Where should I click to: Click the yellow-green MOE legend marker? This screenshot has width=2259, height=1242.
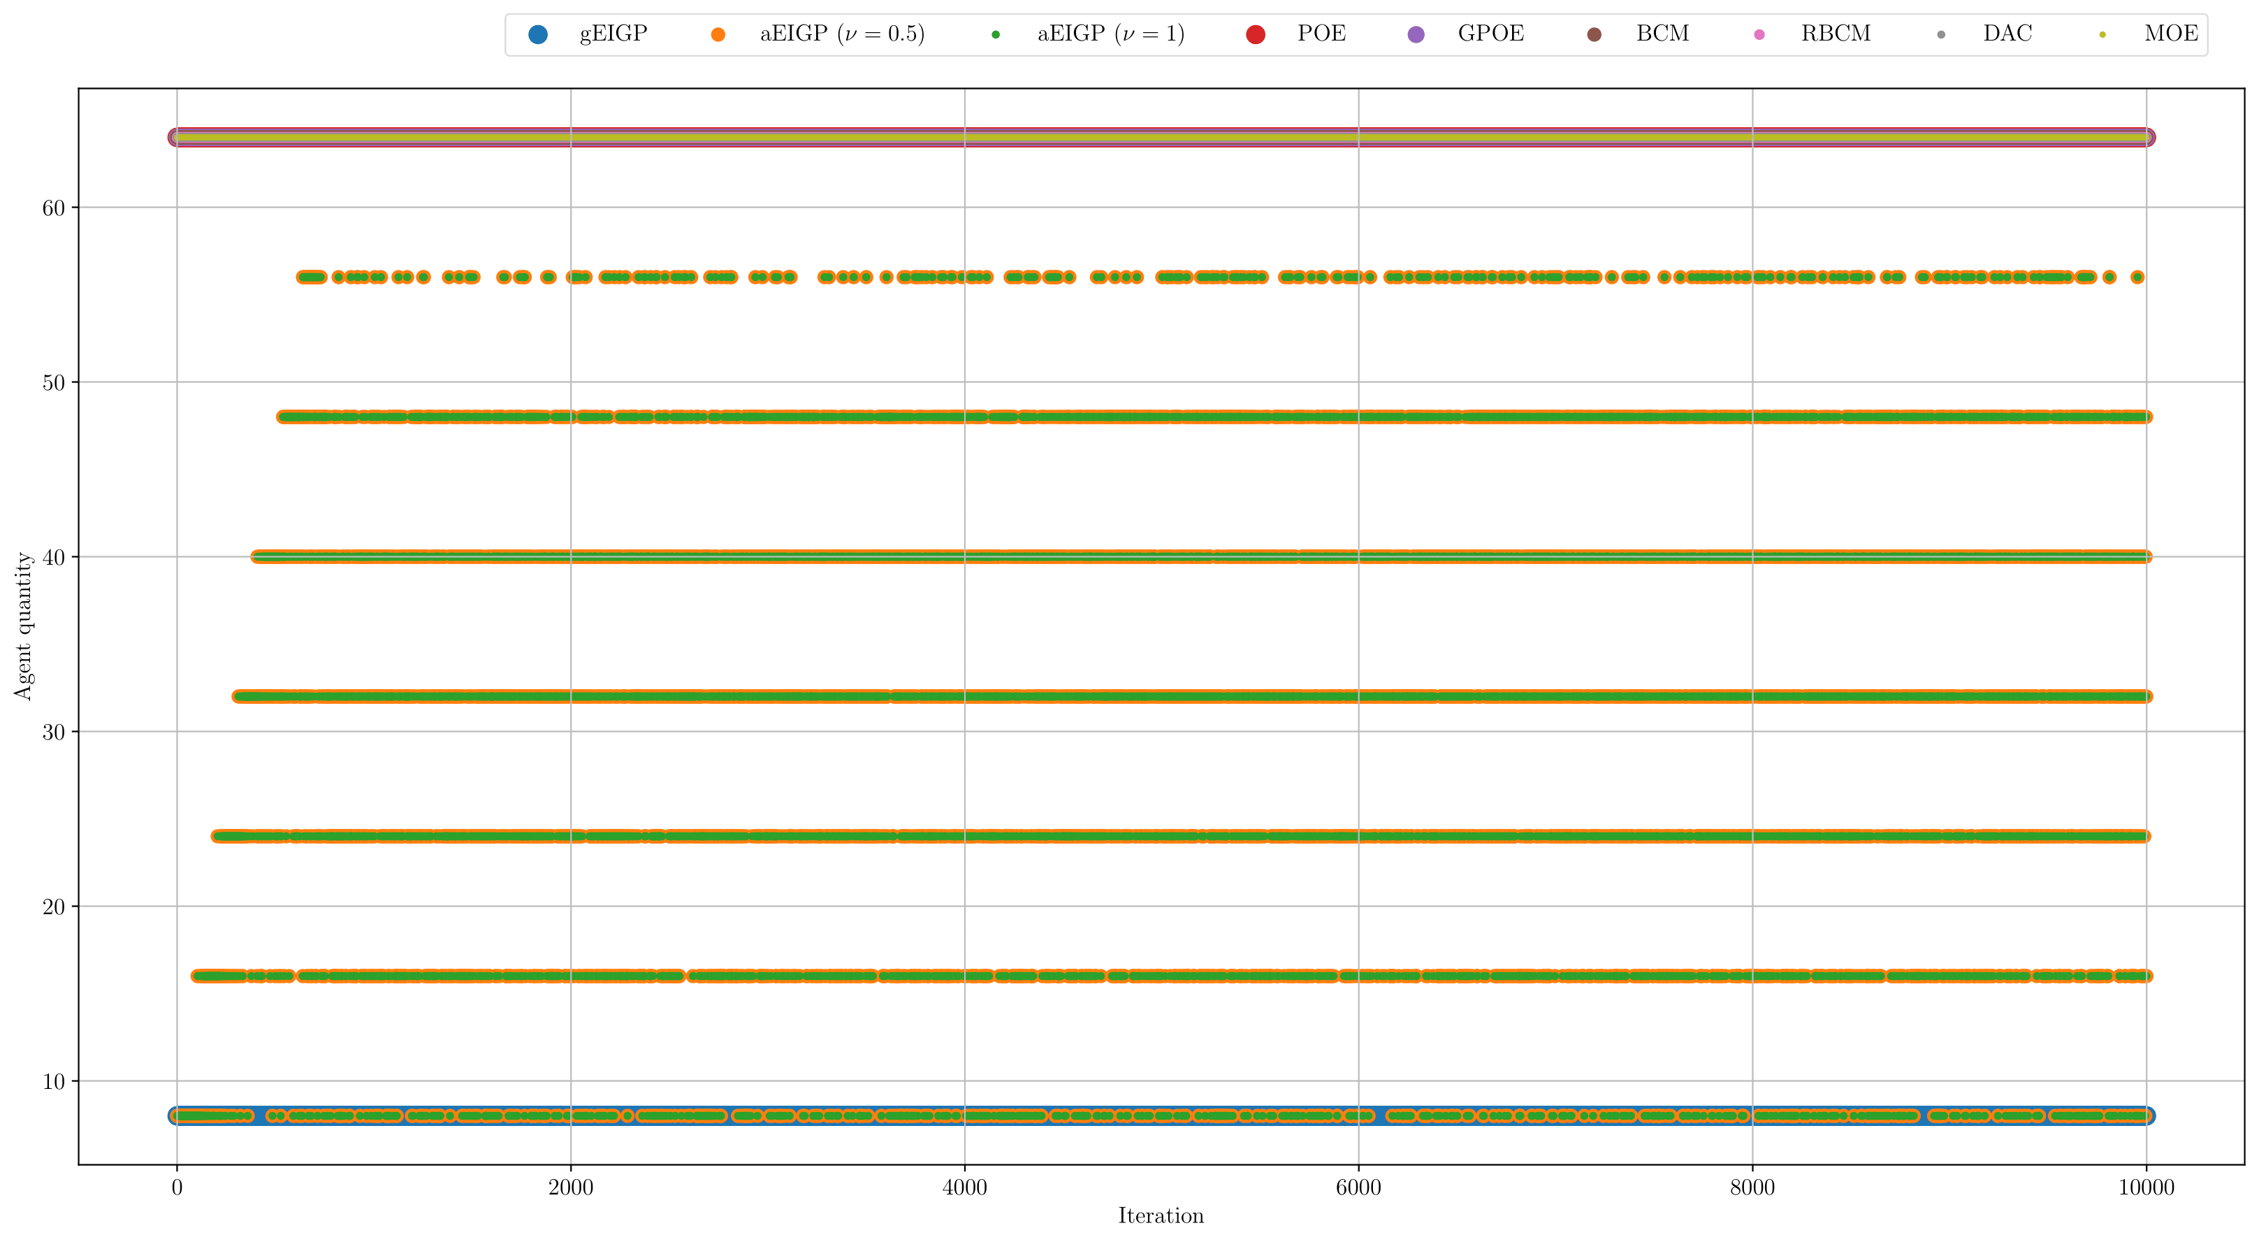pyautogui.click(x=2103, y=34)
